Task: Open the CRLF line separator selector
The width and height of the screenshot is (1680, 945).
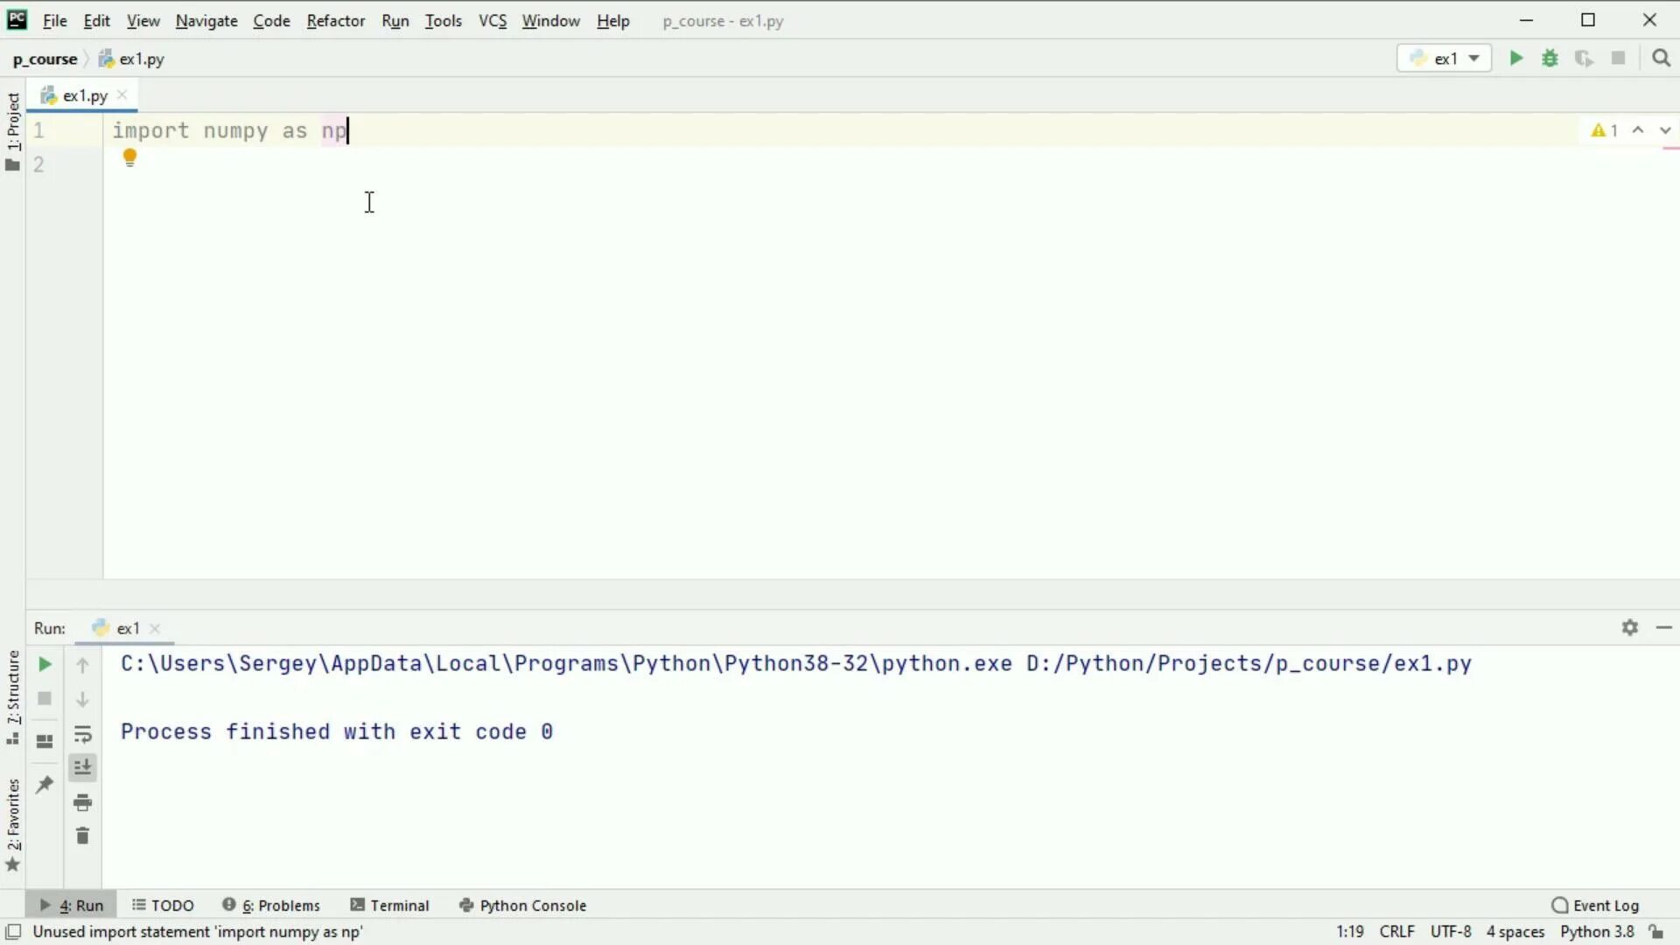Action: point(1396,932)
